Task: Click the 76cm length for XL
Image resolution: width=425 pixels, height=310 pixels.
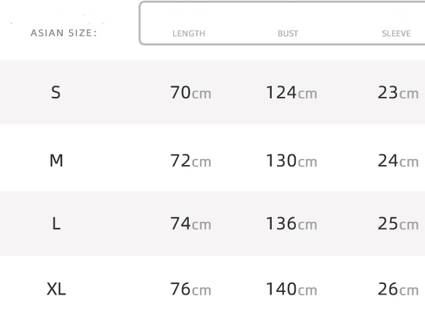Action: (x=191, y=289)
